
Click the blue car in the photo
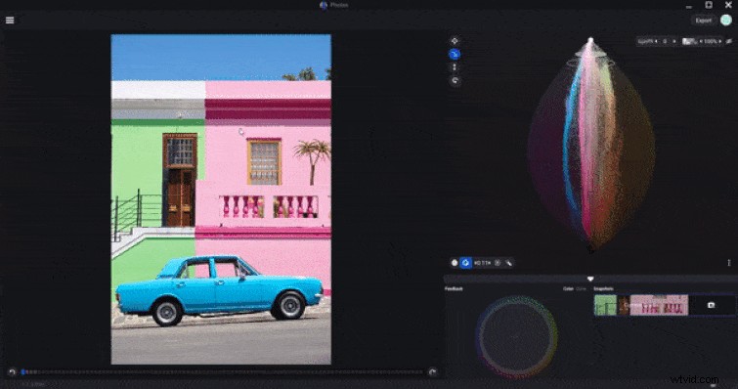click(219, 291)
